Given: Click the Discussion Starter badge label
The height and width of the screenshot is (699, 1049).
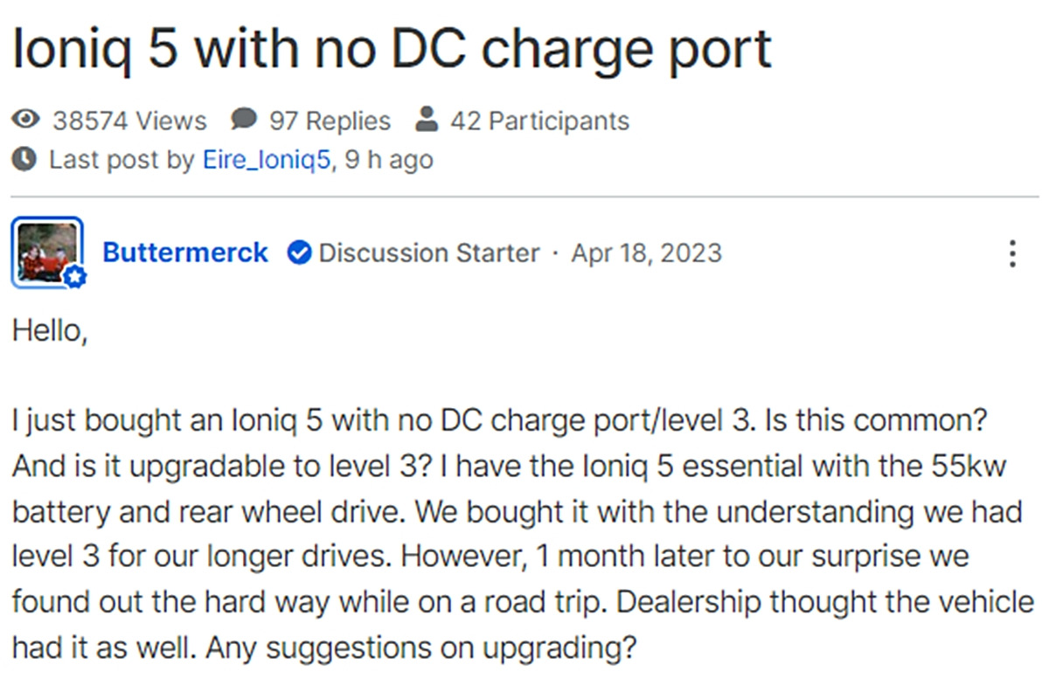Looking at the screenshot, I should (x=428, y=253).
